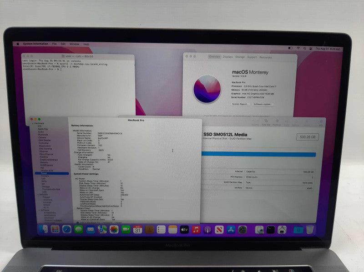
Task: Open Finder from the Dock
Action: tap(44, 230)
